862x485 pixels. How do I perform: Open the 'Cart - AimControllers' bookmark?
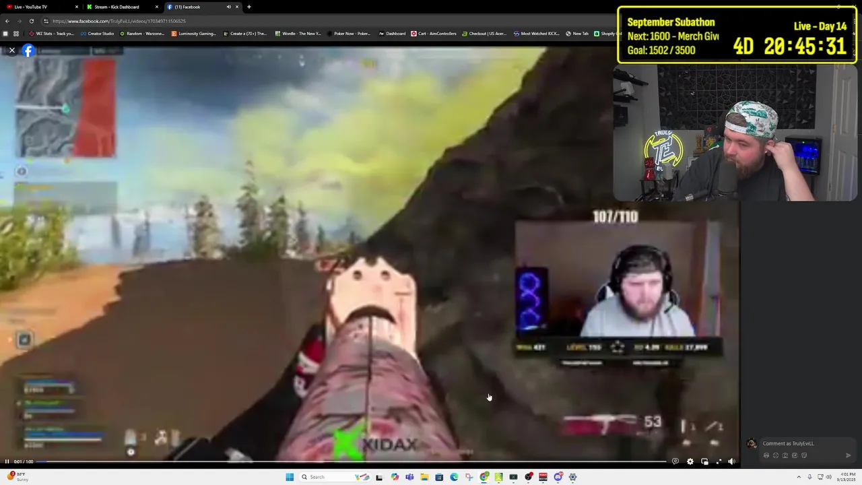click(434, 34)
